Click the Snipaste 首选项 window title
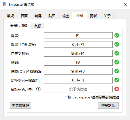This screenshot has height=120, width=130. (21, 4)
